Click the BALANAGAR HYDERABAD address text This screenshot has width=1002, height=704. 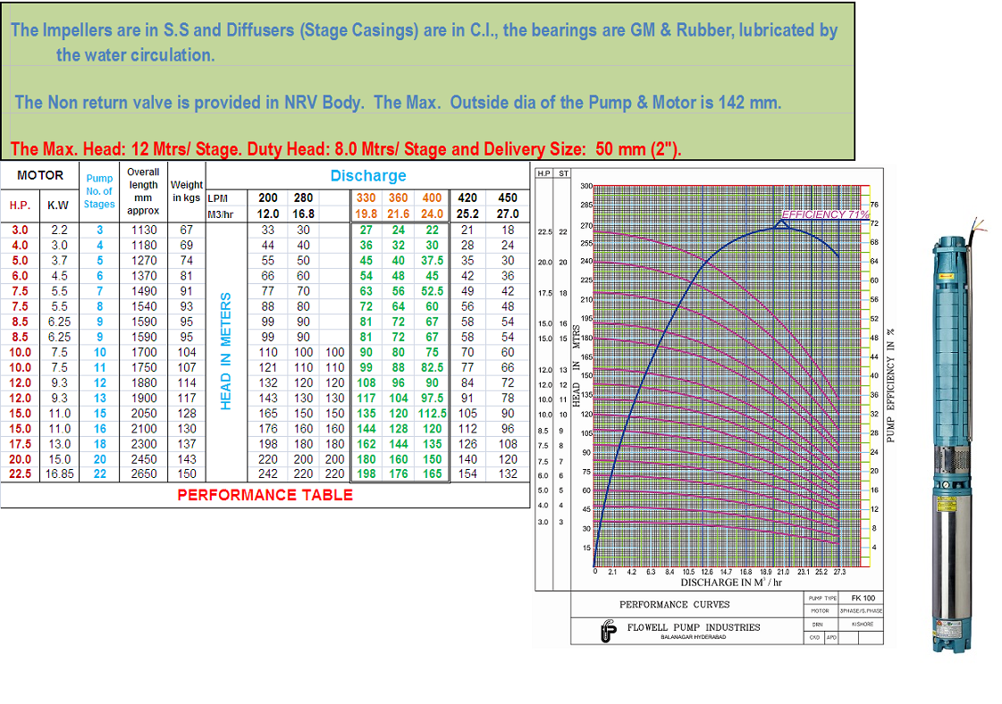[693, 637]
